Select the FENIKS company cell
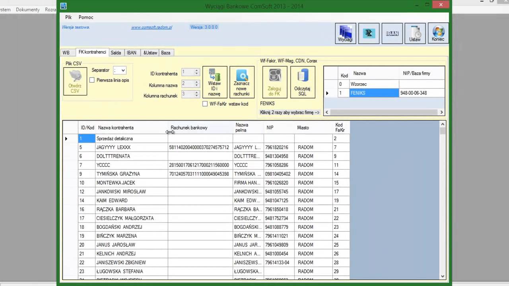Screen dimensions: 509x286 pyautogui.click(x=374, y=93)
